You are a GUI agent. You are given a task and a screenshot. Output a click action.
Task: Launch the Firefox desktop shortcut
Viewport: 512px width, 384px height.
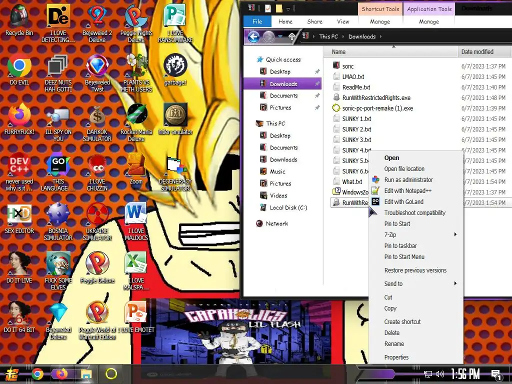(19, 119)
